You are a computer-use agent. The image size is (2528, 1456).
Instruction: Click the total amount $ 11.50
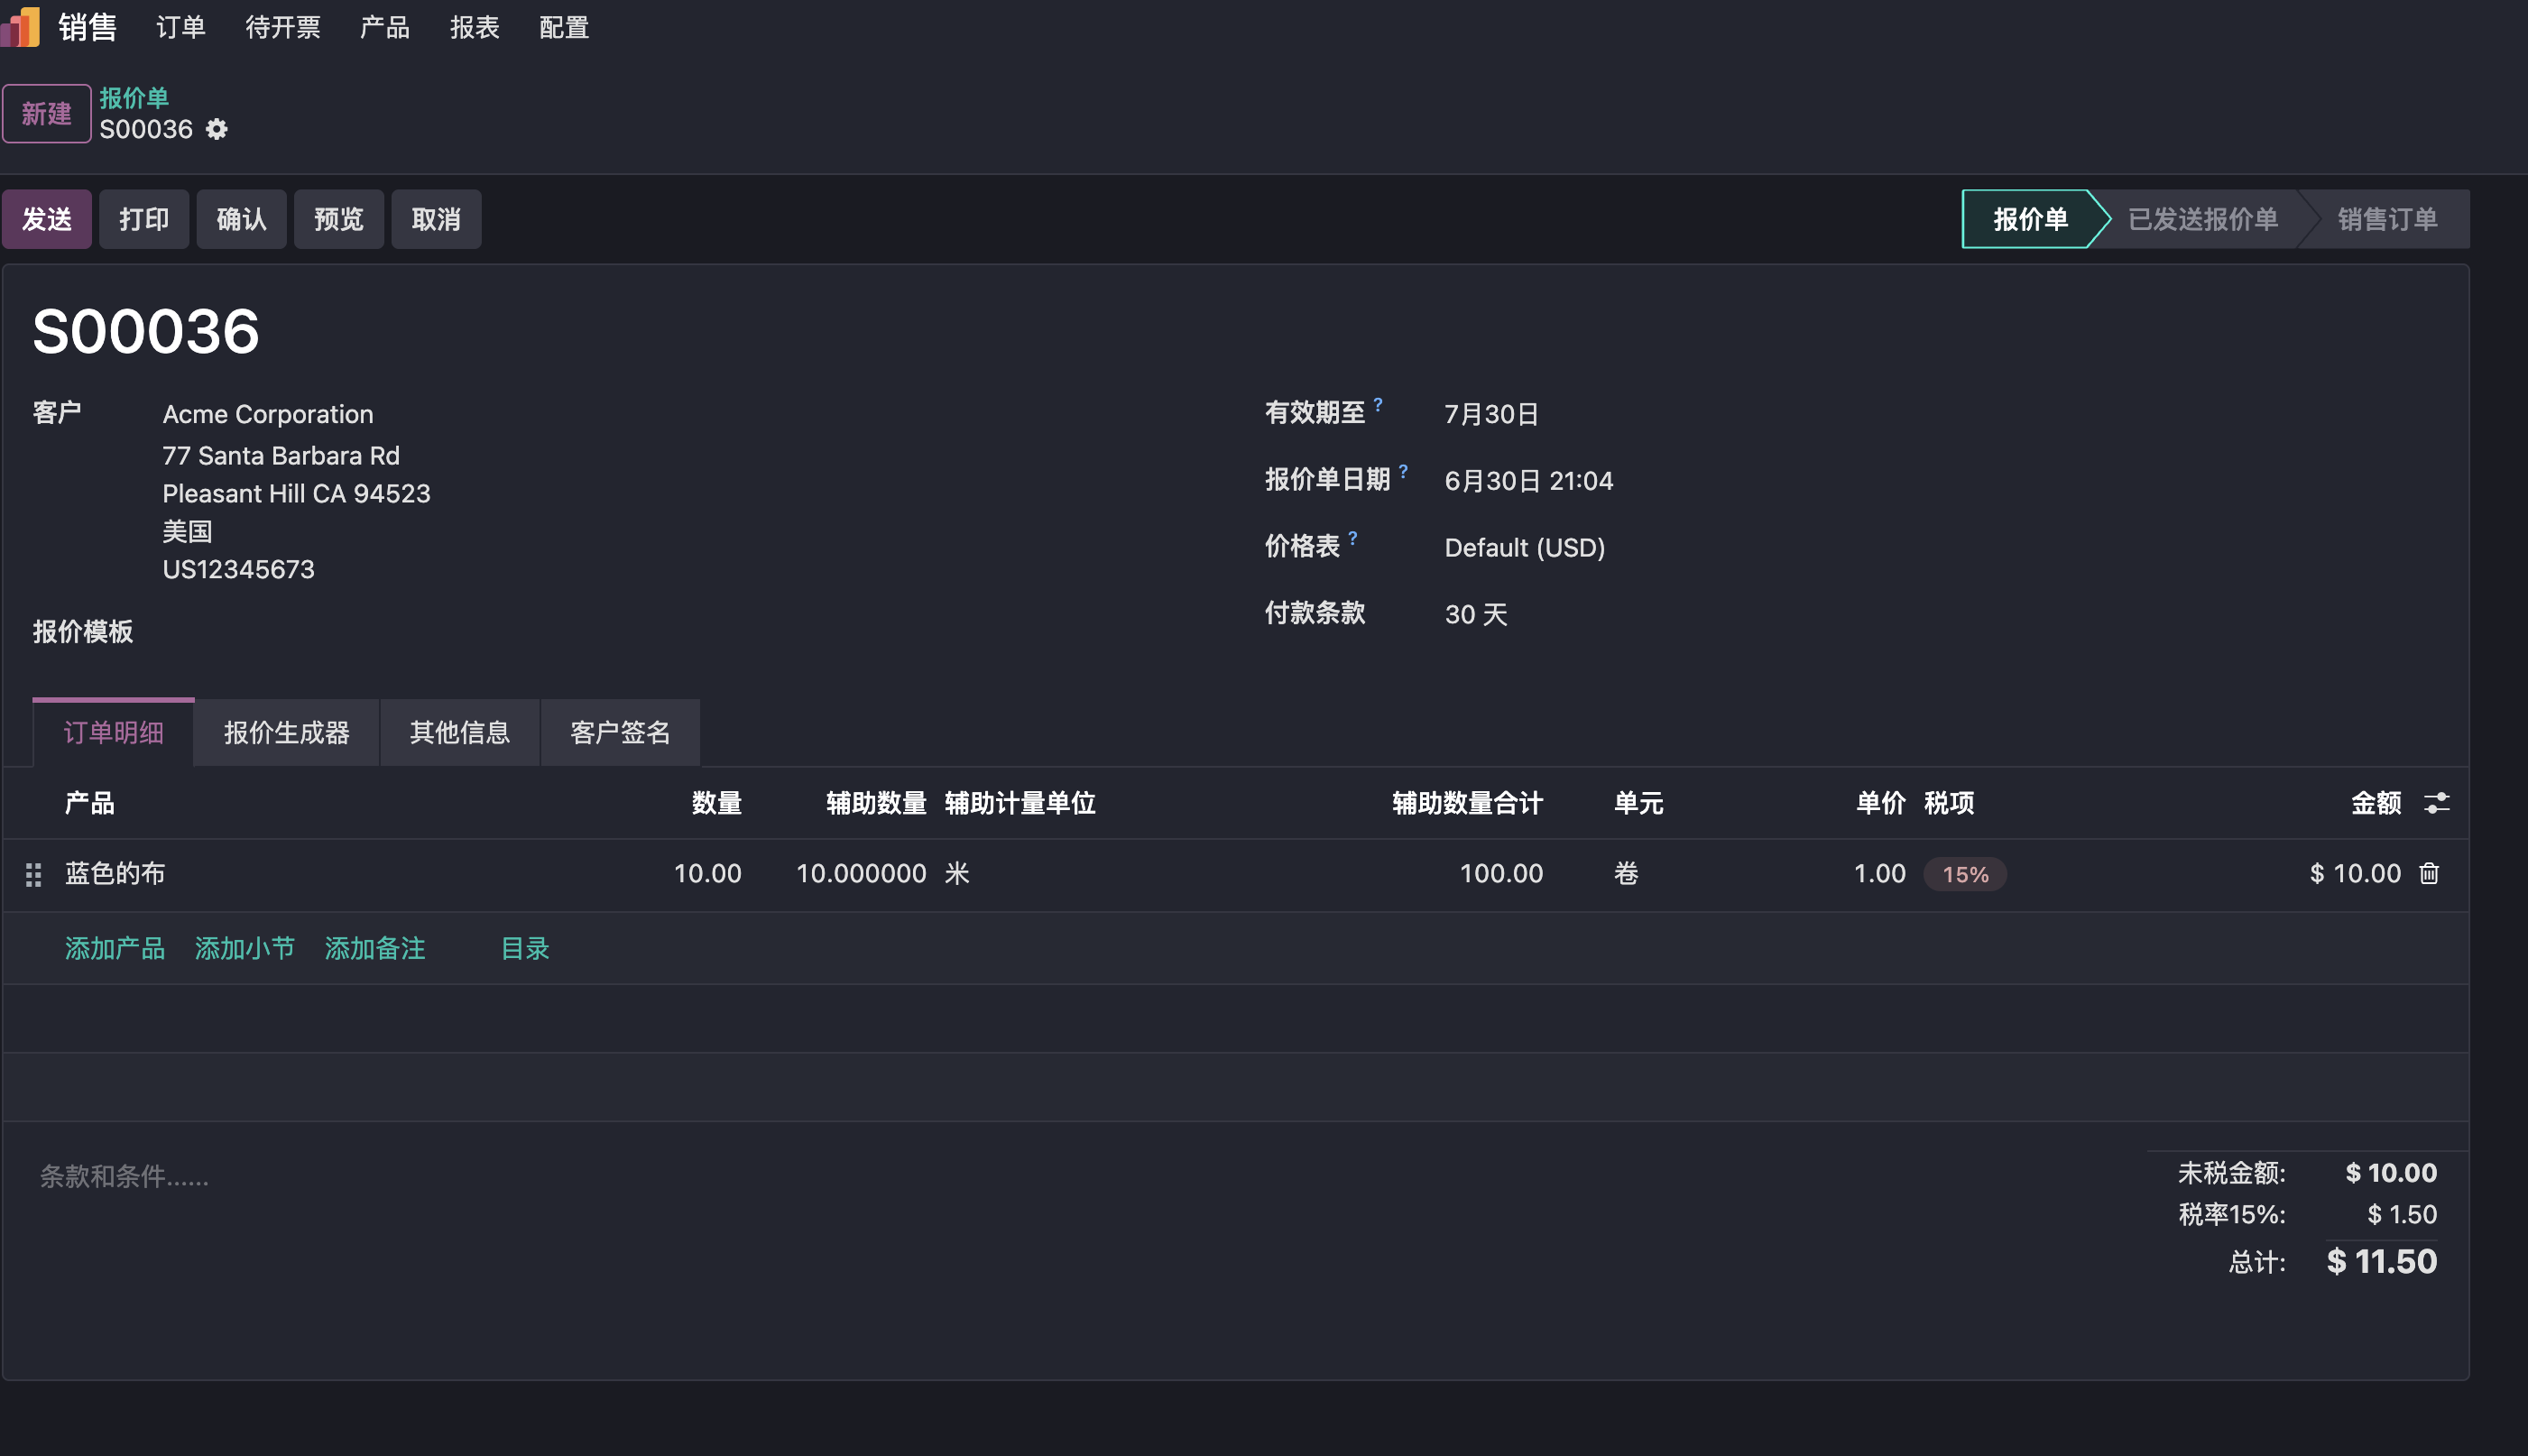2382,1261
